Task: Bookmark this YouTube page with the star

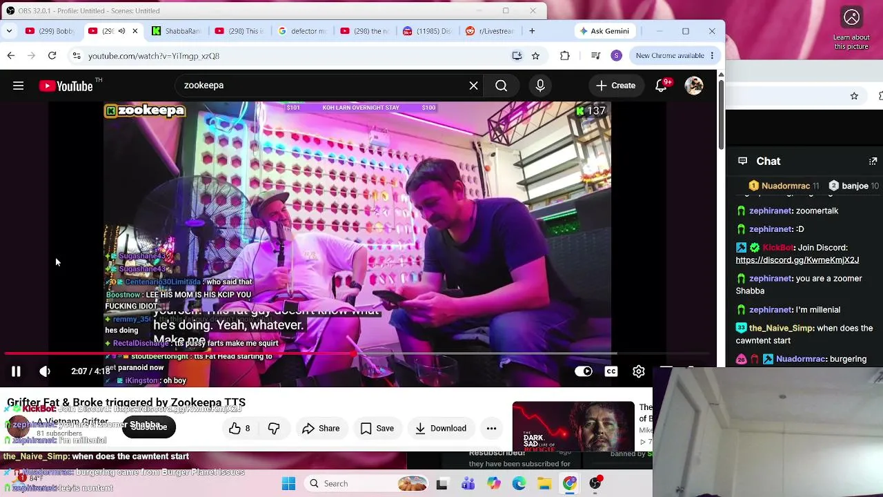Action: (535, 56)
